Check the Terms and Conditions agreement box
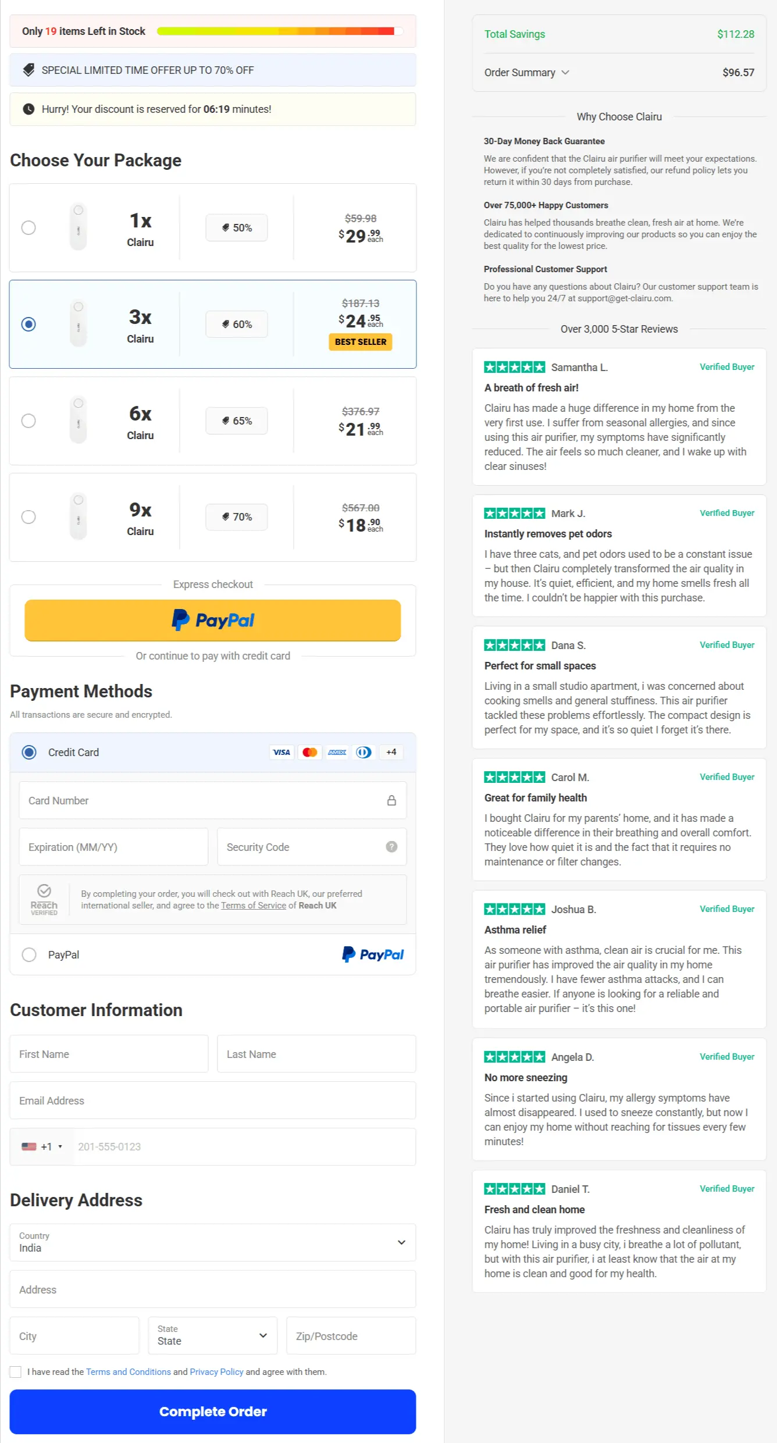This screenshot has width=777, height=1443. pos(15,1371)
